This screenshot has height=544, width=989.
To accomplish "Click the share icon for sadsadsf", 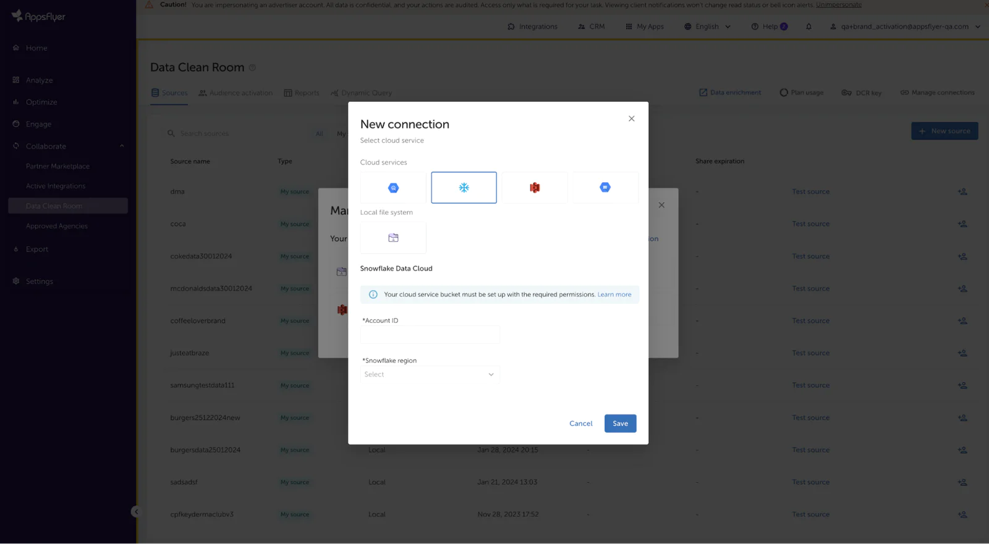I will pos(962,482).
